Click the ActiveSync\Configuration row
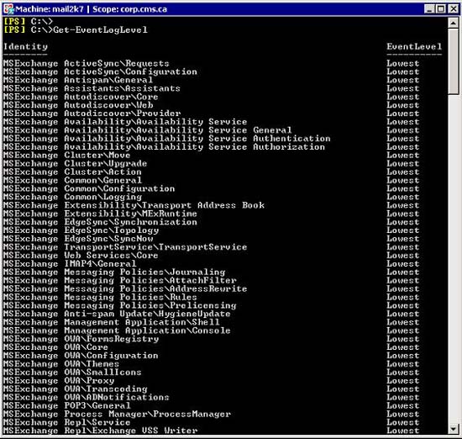The height and width of the screenshot is (439, 462). pyautogui.click(x=211, y=71)
